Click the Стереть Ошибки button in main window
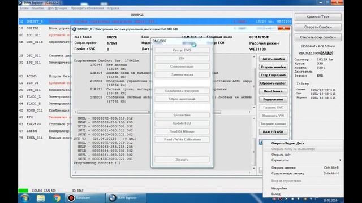362x203 pixels. coord(318,27)
